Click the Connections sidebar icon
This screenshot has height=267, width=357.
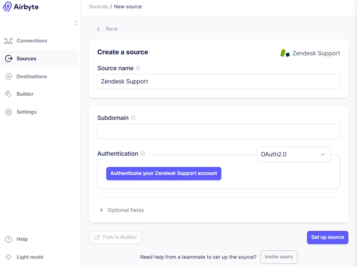[8, 41]
